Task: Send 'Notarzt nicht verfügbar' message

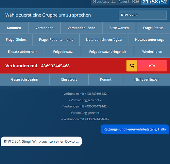Action: point(104,40)
